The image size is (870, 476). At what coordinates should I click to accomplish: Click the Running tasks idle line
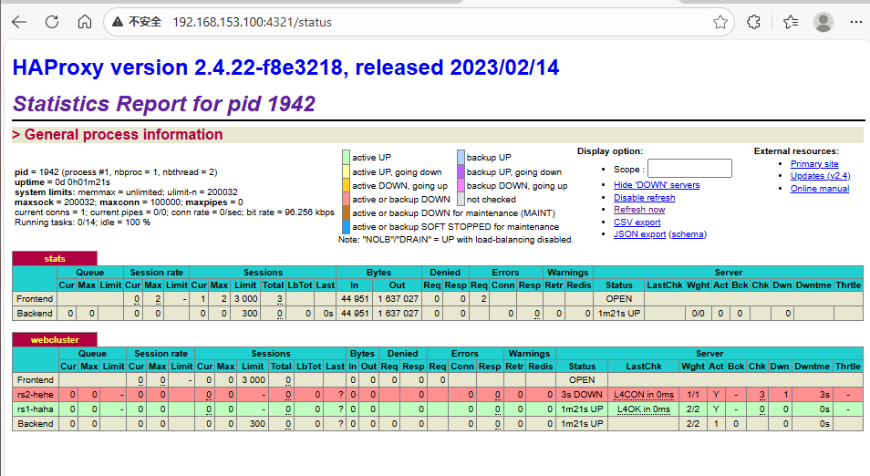(x=82, y=222)
